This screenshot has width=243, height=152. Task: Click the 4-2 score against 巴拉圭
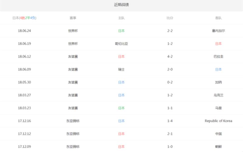click(170, 57)
